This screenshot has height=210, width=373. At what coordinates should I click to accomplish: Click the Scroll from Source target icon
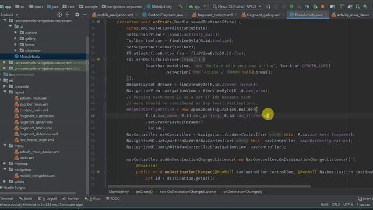[59, 15]
